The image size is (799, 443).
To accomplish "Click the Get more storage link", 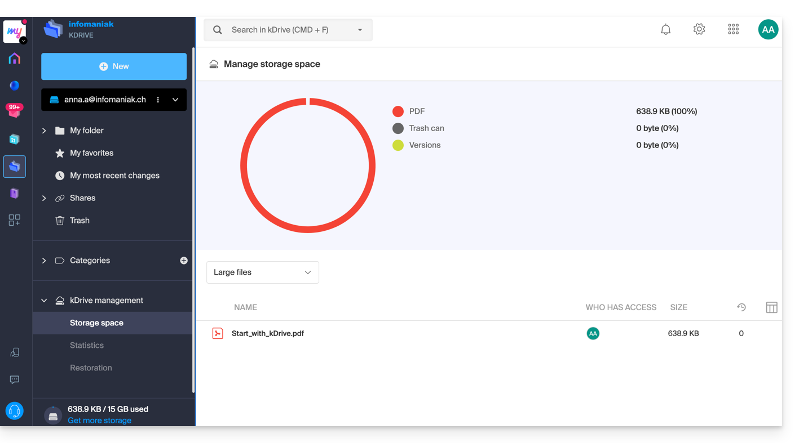I will tap(99, 420).
